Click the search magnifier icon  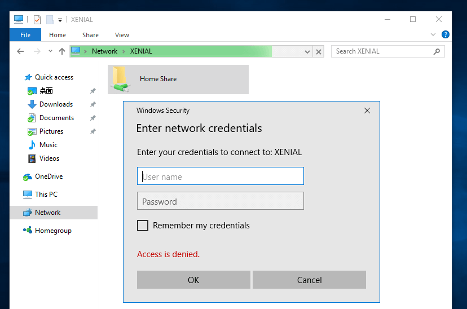[x=437, y=51]
